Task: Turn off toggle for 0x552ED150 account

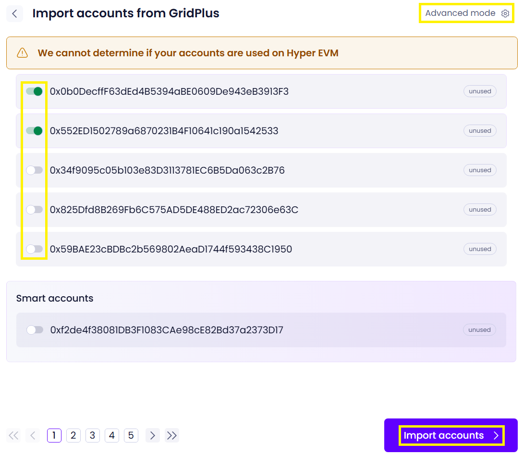Action: (x=35, y=131)
